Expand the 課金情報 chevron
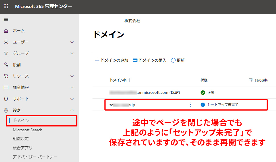The width and height of the screenshot is (276, 162). [72, 88]
